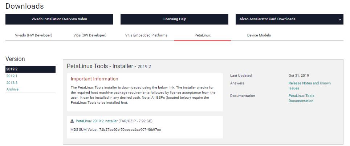Click the download icon beside PetaLinux 2019.2 Installer
This screenshot has height=146, width=350.
coord(72,121)
